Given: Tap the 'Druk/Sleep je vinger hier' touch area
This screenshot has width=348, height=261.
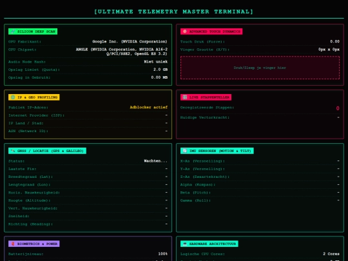Looking at the screenshot, I should (x=260, y=68).
